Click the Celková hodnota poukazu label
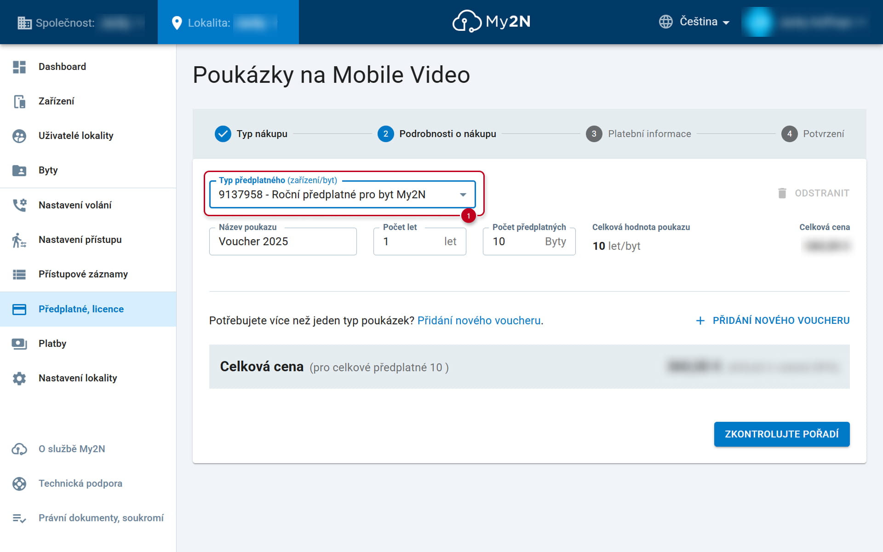Screen dimensions: 883x552 tap(641, 227)
